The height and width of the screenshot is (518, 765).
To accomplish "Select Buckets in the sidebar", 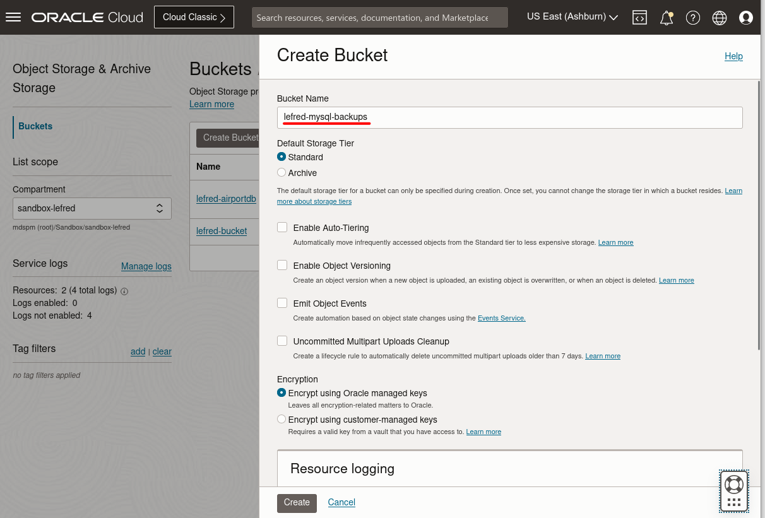I will 35,126.
